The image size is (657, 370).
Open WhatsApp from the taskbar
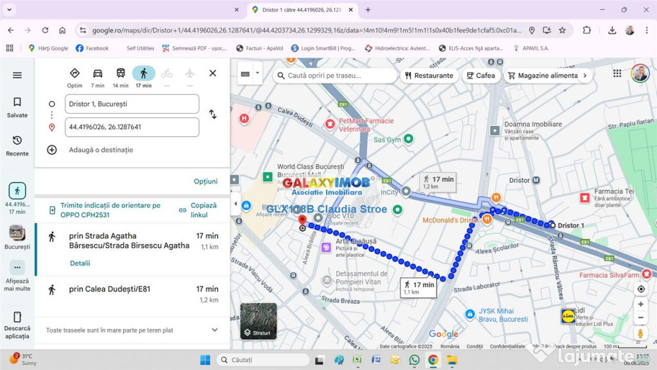(414, 360)
